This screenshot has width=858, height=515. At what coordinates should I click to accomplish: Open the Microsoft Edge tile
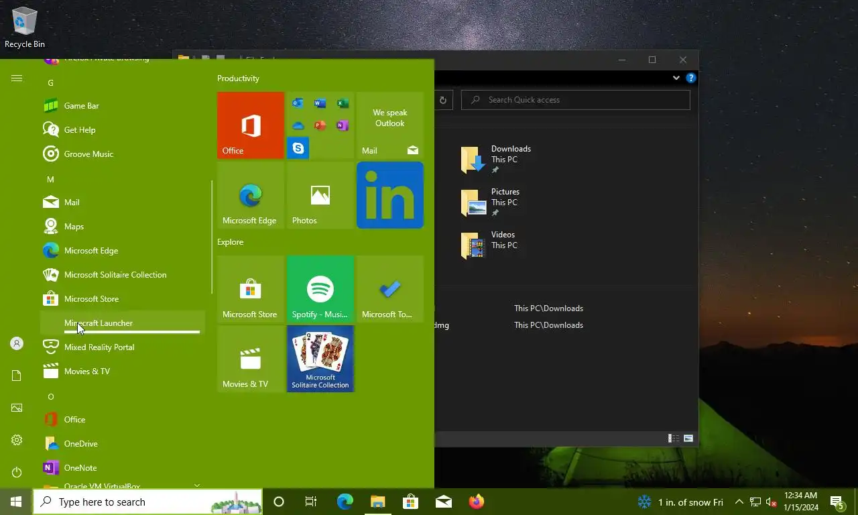click(251, 195)
